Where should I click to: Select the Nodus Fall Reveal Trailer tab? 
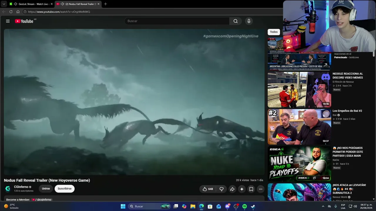tap(78, 4)
